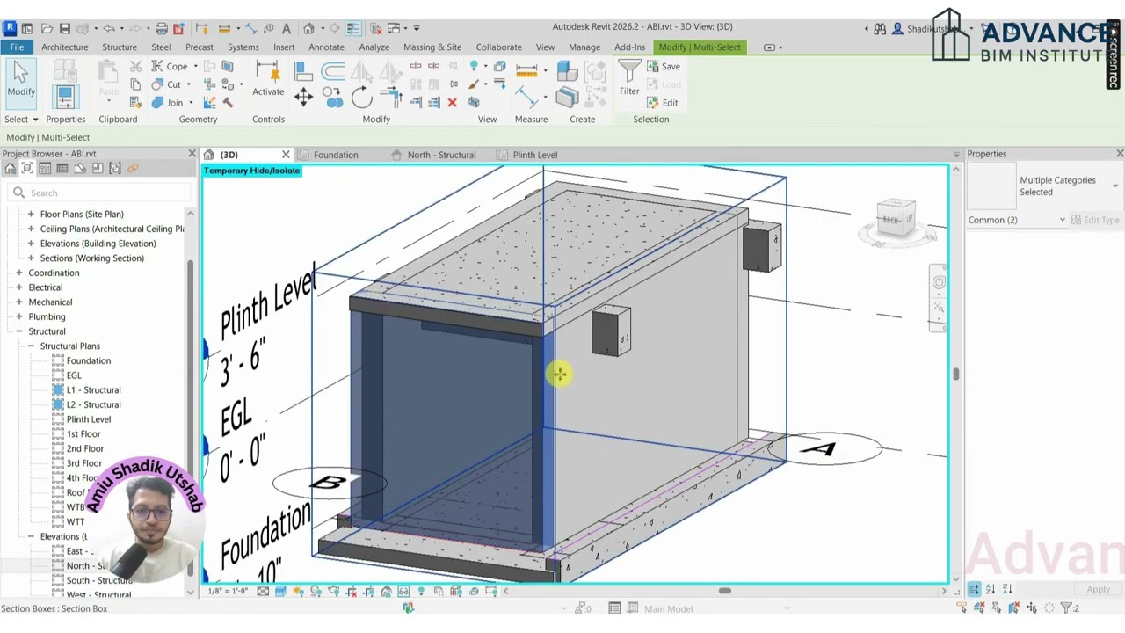
Task: Toggle Select Links on status bar
Action: [962, 608]
